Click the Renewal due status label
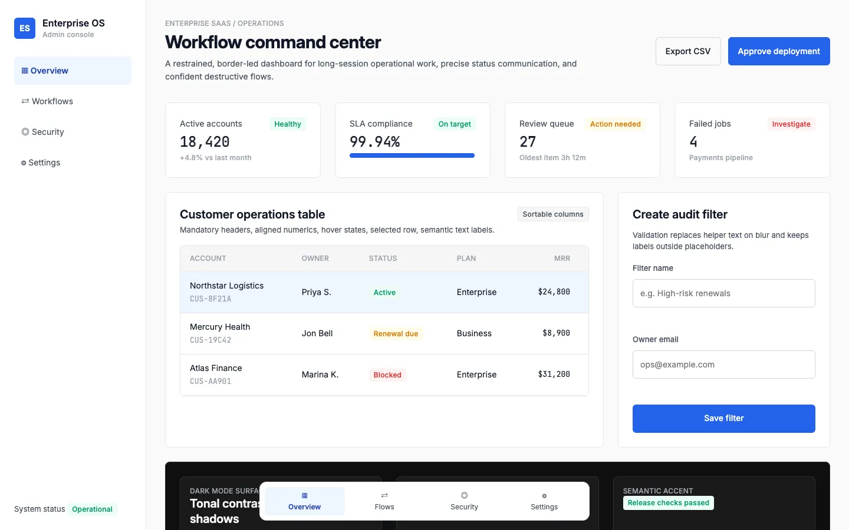 [x=396, y=334]
